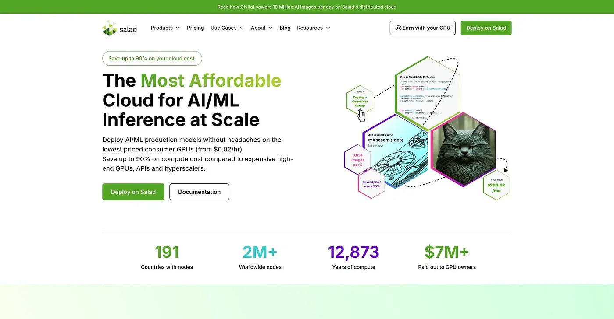The image size is (614, 319).
Task: Click the salad wordmark text
Action: point(128,29)
